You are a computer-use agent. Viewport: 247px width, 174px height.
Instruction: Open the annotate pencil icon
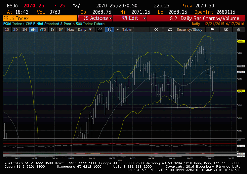(x=226, y=30)
